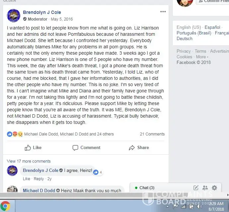Click Reply under Brendolyn's comment

(x=39, y=179)
